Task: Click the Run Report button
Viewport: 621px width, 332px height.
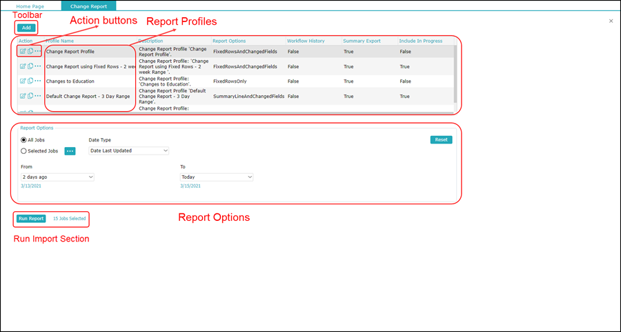Action: pos(31,219)
